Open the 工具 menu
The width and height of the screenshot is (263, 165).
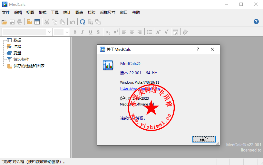pos(55,13)
